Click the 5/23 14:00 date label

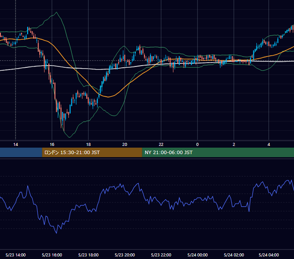click(16, 255)
